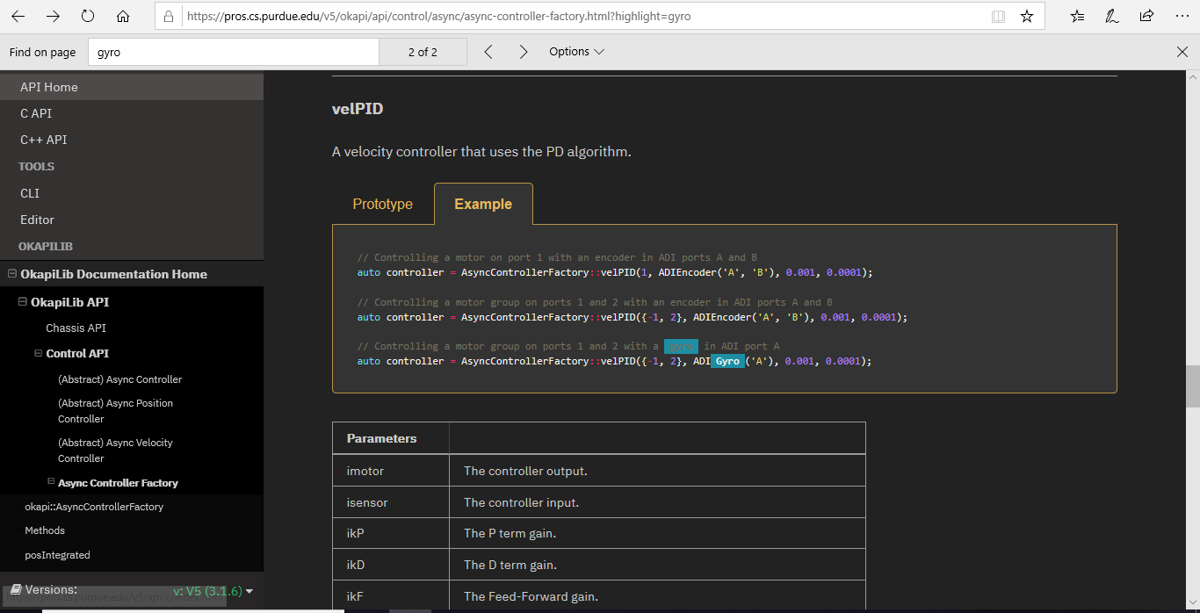Open Chassis API in sidebar
Viewport: 1200px width, 613px height.
(x=76, y=328)
